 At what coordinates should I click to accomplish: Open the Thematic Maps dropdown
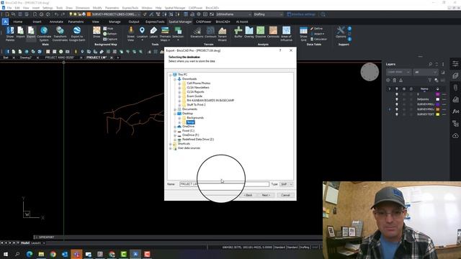pyautogui.click(x=169, y=40)
